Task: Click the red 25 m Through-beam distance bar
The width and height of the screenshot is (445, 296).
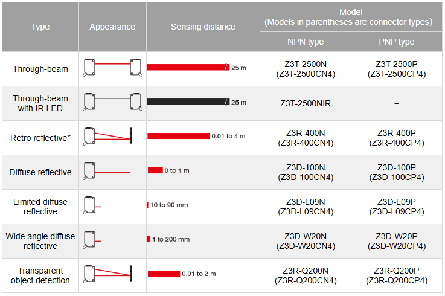Action: pos(187,67)
